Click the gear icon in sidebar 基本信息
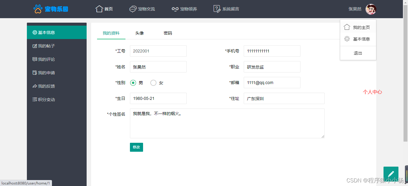The width and height of the screenshot is (408, 186). tap(35, 32)
